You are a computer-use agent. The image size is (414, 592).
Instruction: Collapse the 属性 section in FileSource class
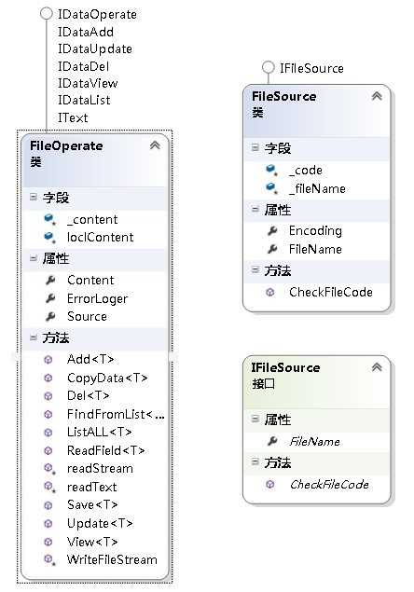point(255,209)
